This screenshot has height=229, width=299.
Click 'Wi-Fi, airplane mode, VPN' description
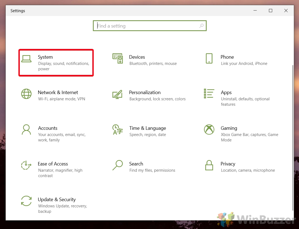point(61,99)
